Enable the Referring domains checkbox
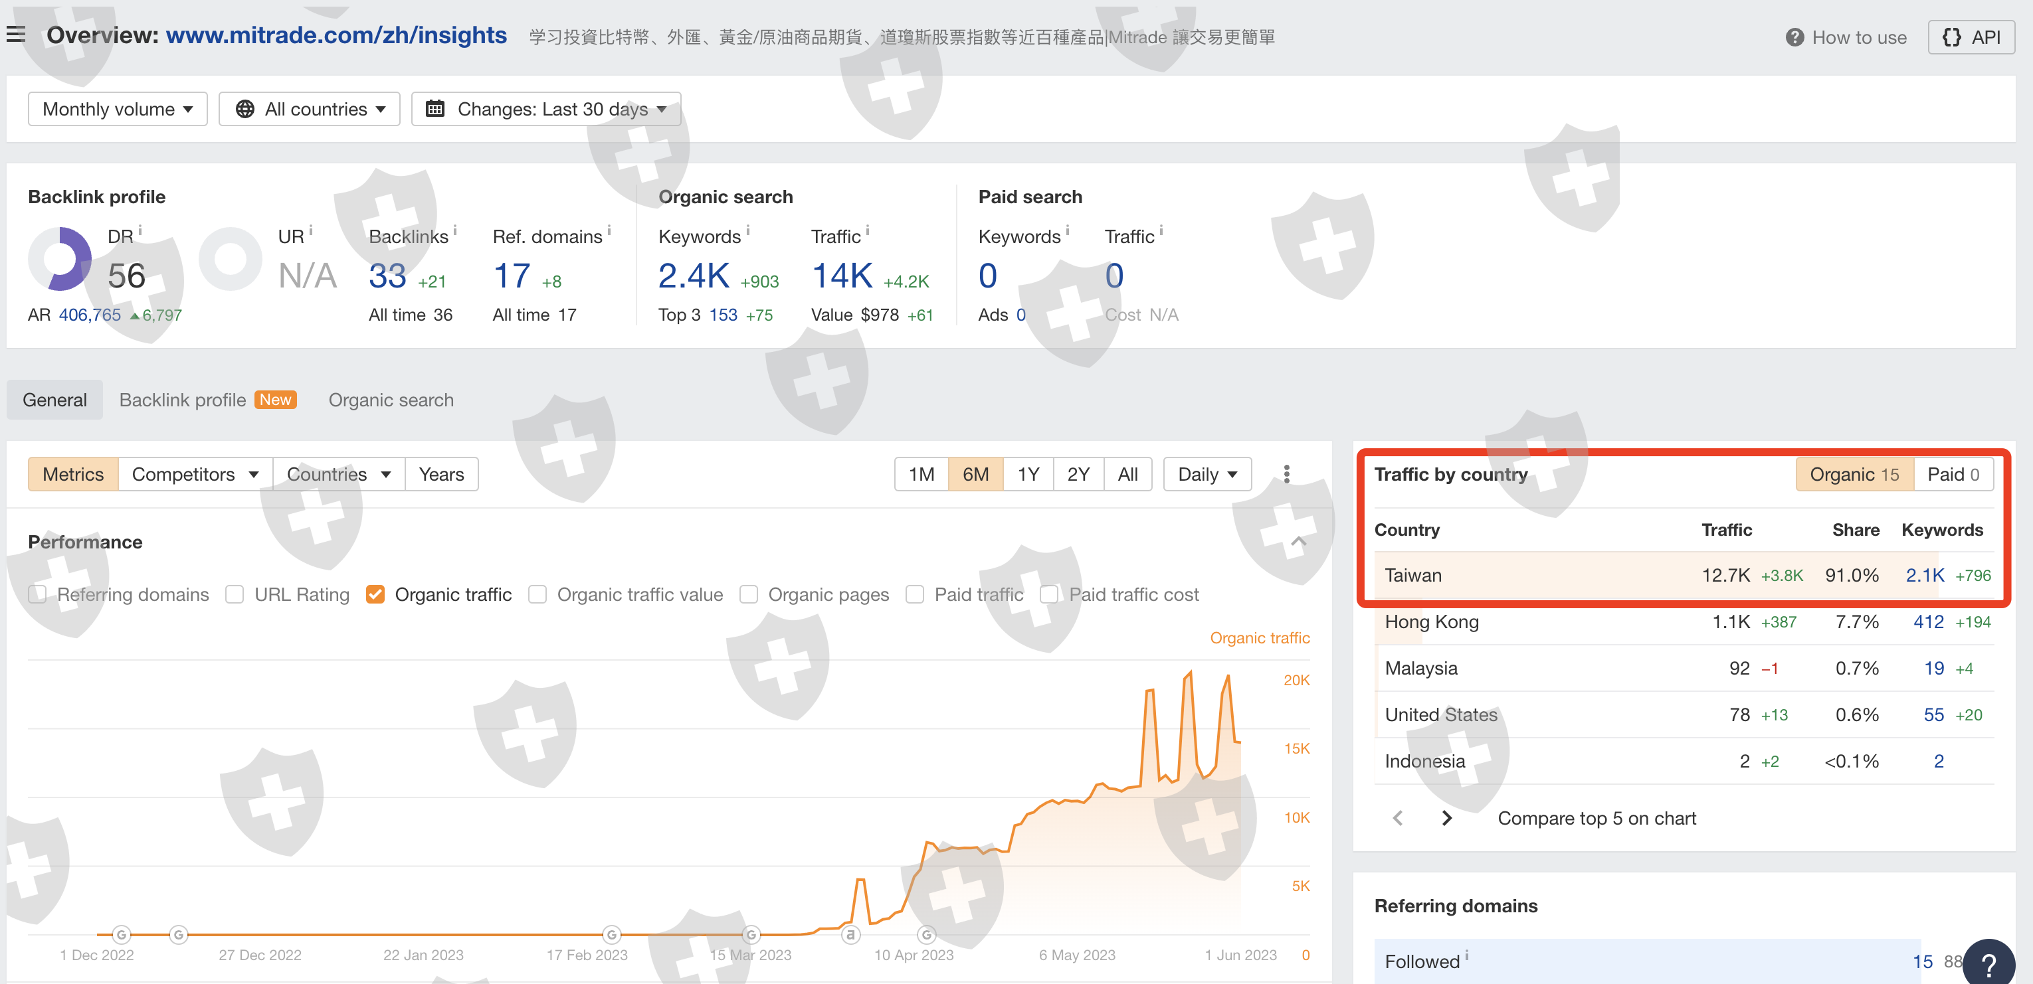This screenshot has height=984, width=2033. click(x=38, y=594)
